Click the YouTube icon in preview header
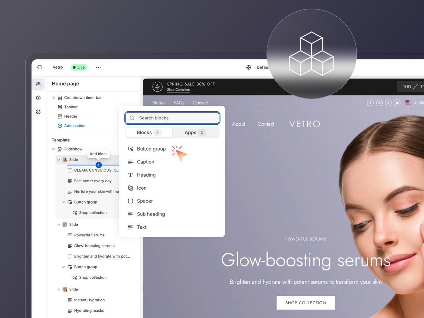Screen dimensions: 424x318 (x=397, y=102)
